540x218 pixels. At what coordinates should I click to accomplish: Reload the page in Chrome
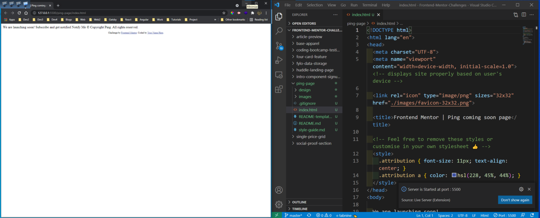click(19, 13)
